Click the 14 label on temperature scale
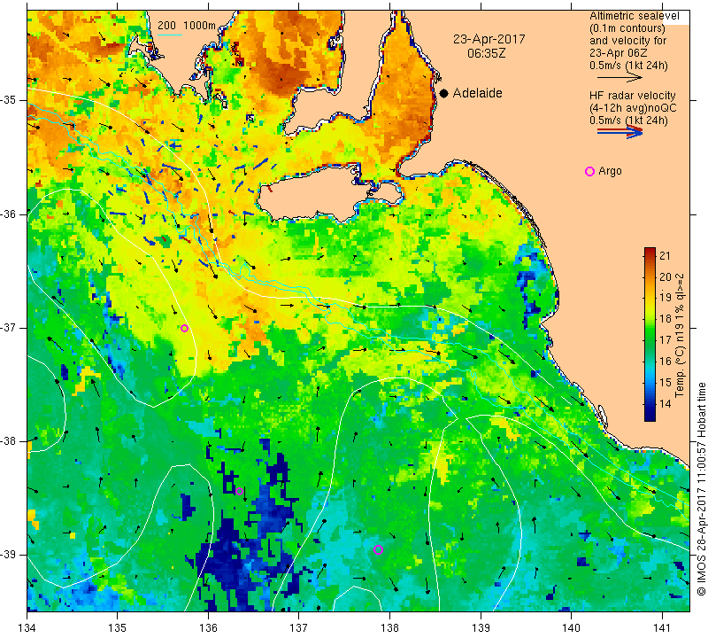This screenshot has width=708, height=638. [x=666, y=404]
